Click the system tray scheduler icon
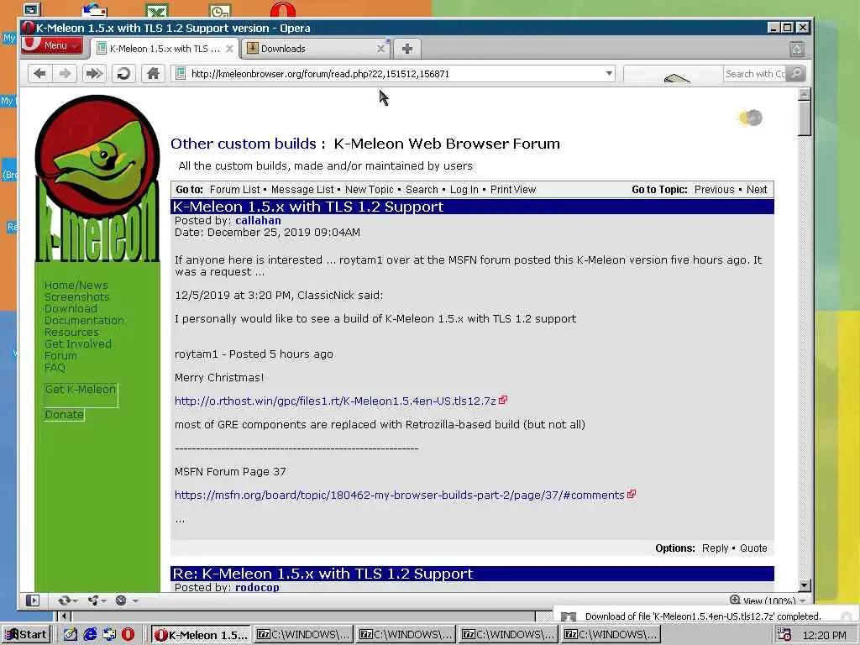860x645 pixels. [784, 635]
